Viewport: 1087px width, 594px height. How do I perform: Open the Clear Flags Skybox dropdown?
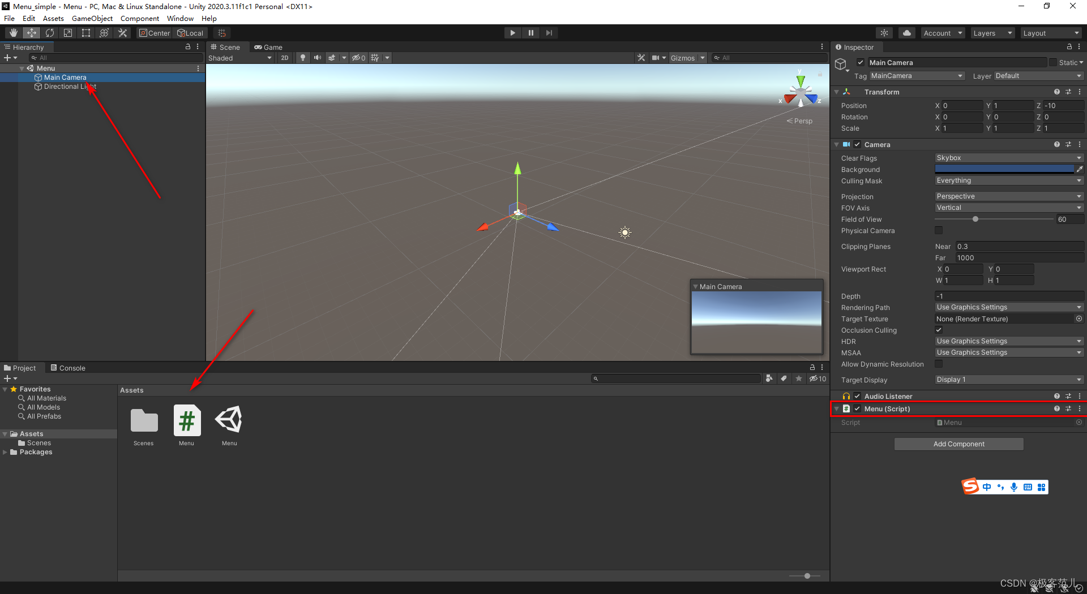(1009, 158)
